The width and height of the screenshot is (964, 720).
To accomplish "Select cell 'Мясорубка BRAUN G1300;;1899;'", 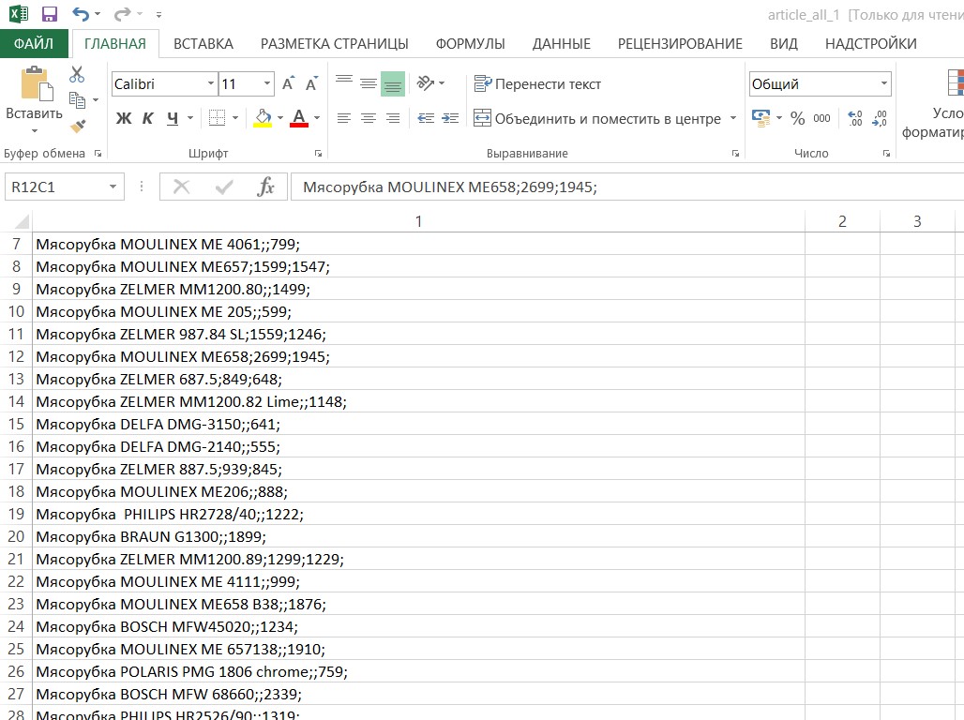I will (x=418, y=537).
